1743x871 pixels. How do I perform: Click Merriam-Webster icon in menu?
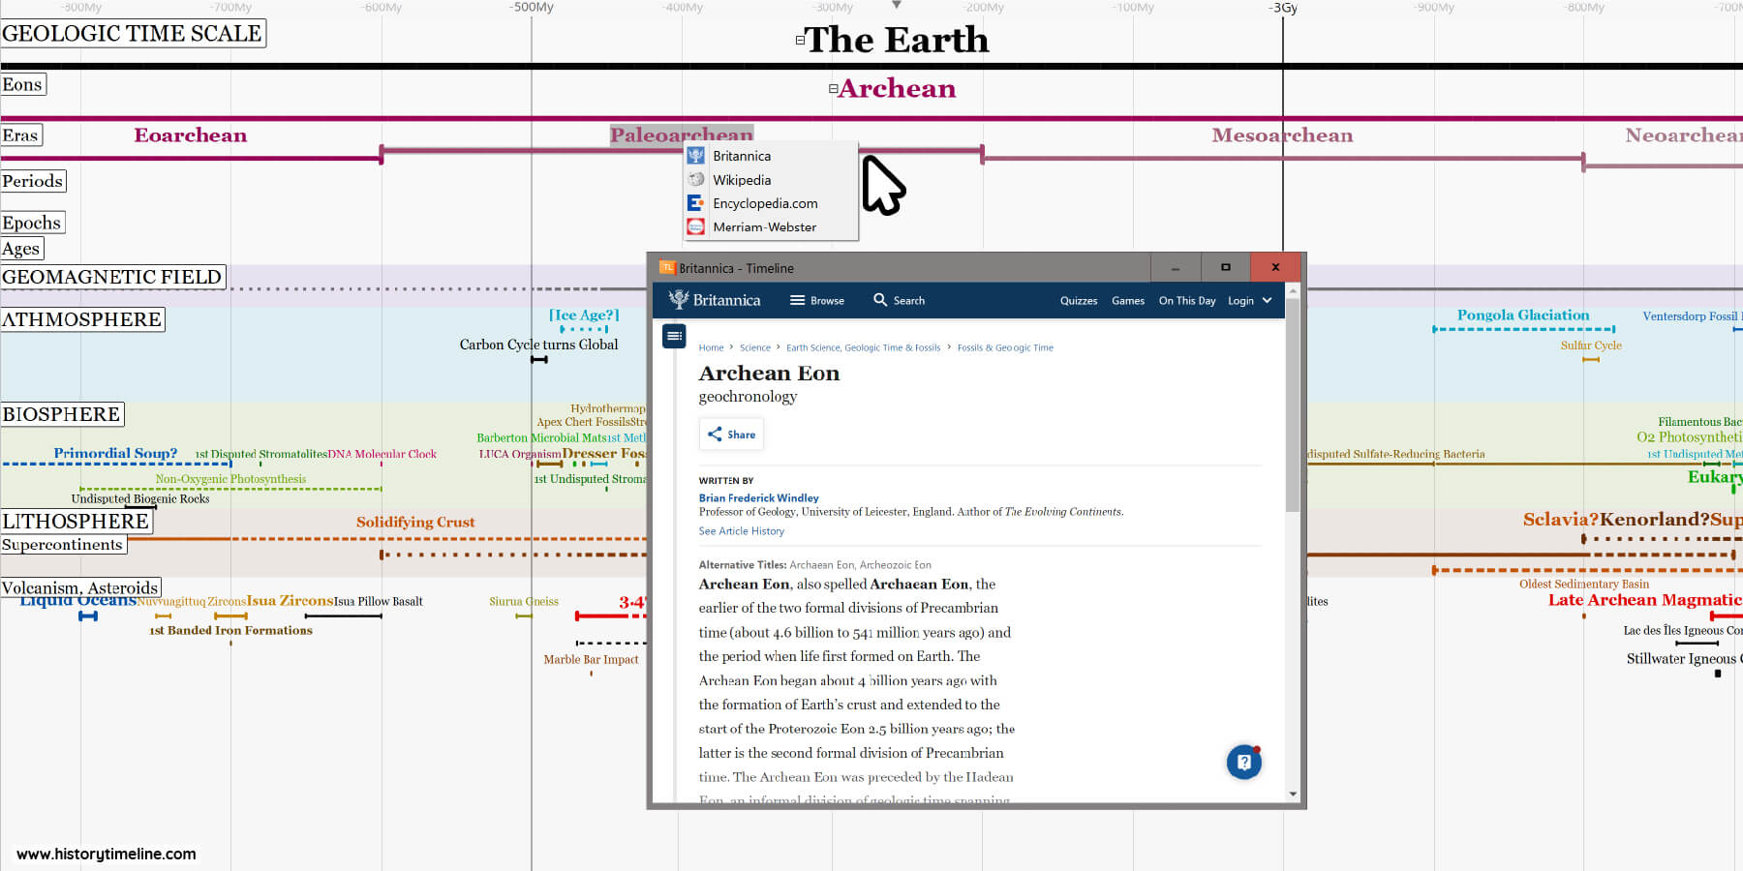[x=695, y=227]
